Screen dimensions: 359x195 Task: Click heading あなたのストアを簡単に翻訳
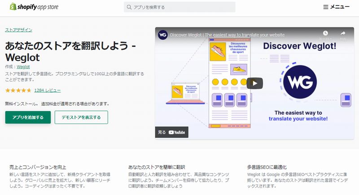(x=157, y=167)
